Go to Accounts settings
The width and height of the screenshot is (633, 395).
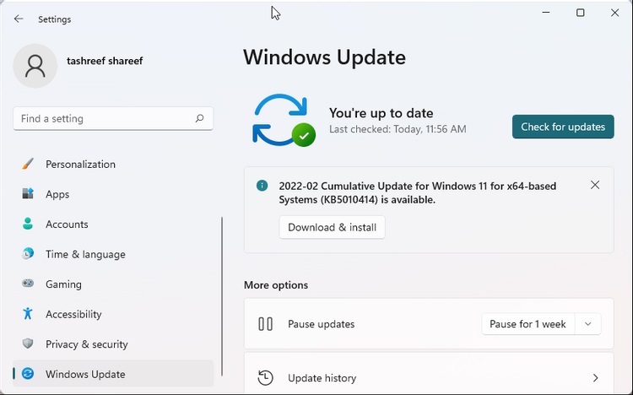pyautogui.click(x=113, y=224)
